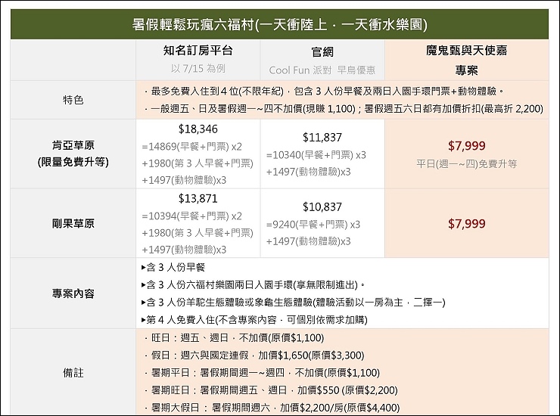Click 平日(週一~四)免費升等 note

tap(466, 164)
